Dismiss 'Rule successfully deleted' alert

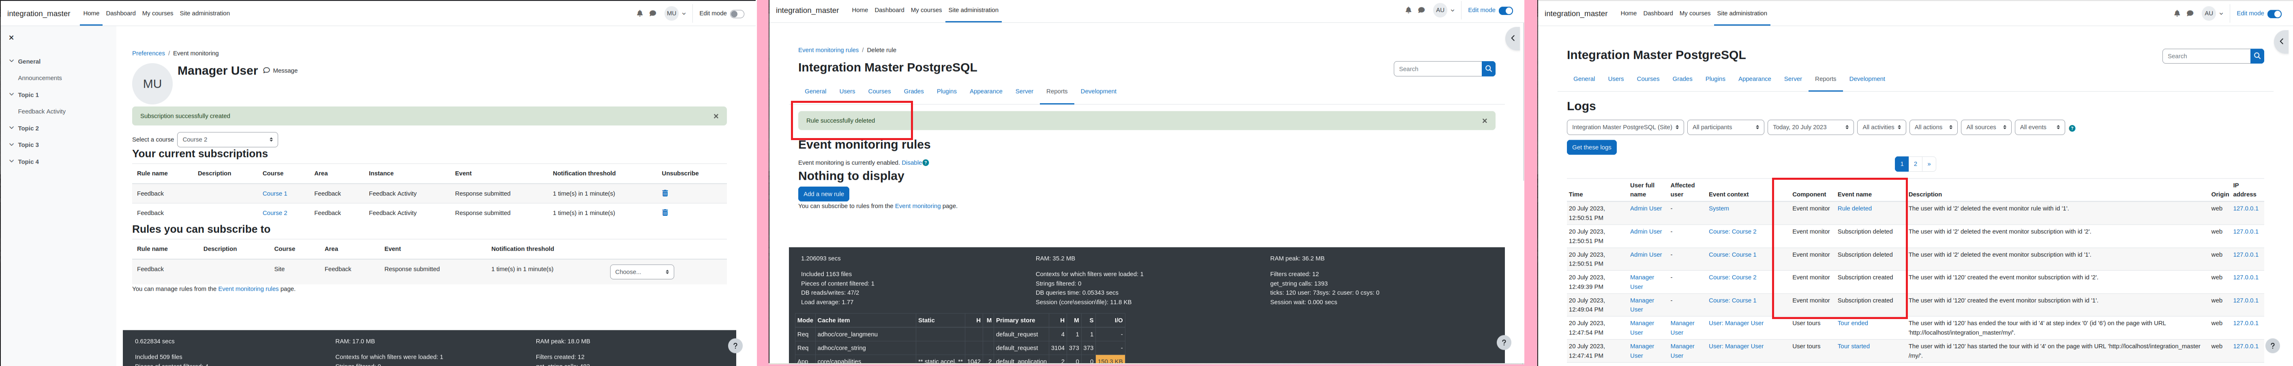[x=1485, y=121]
